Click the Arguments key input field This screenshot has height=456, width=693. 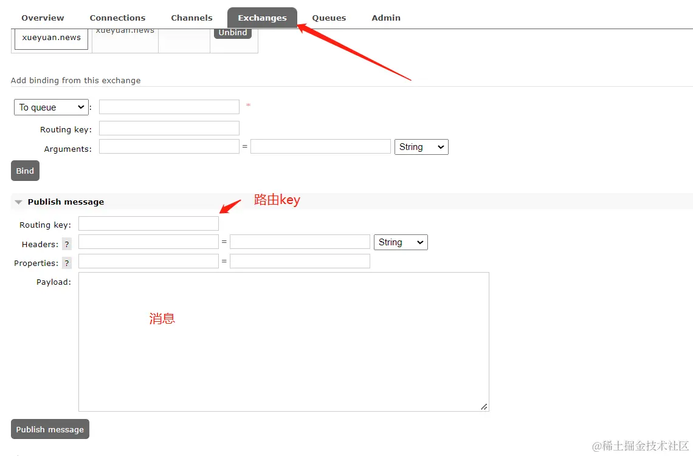[169, 146]
